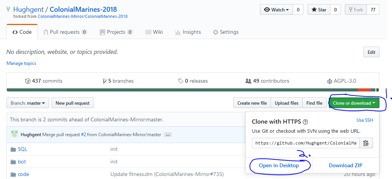Click the HTTPS clone URL field
Viewport: 392px width, 179px height.
coord(306,143)
